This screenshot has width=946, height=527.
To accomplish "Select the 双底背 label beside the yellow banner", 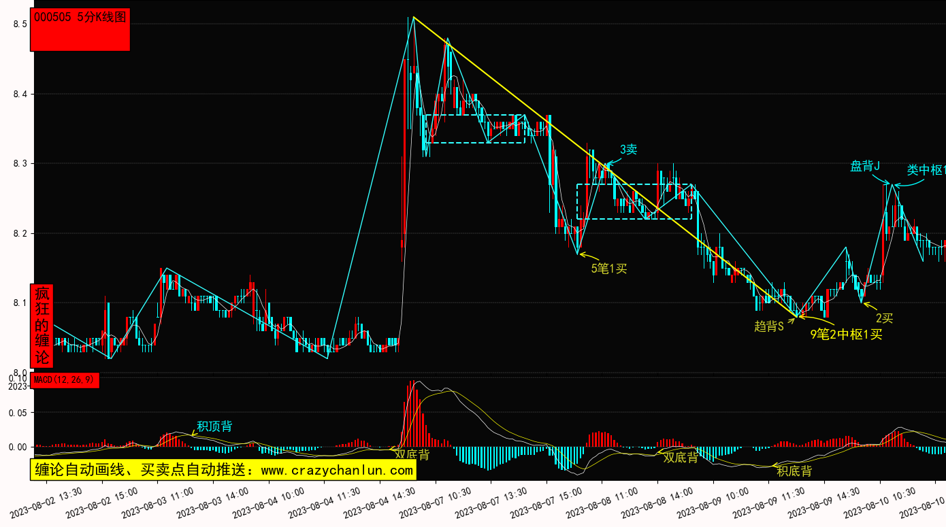I will point(412,454).
